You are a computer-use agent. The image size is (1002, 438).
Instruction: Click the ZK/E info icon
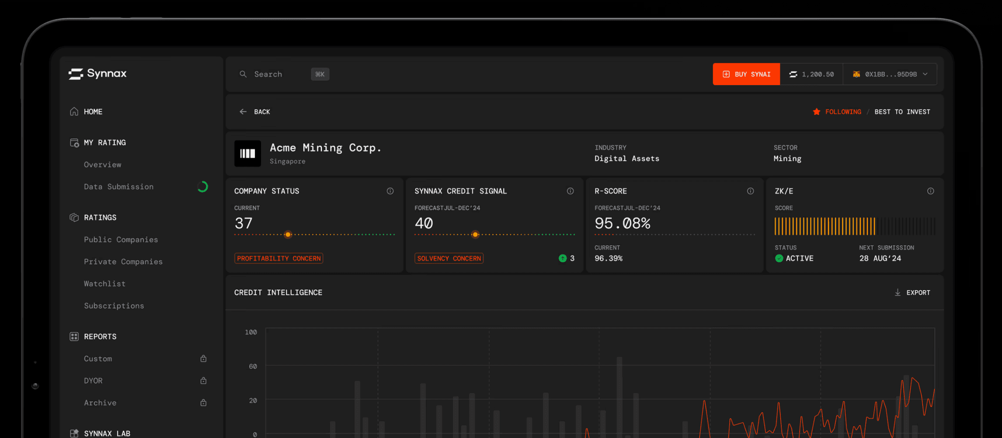point(930,191)
